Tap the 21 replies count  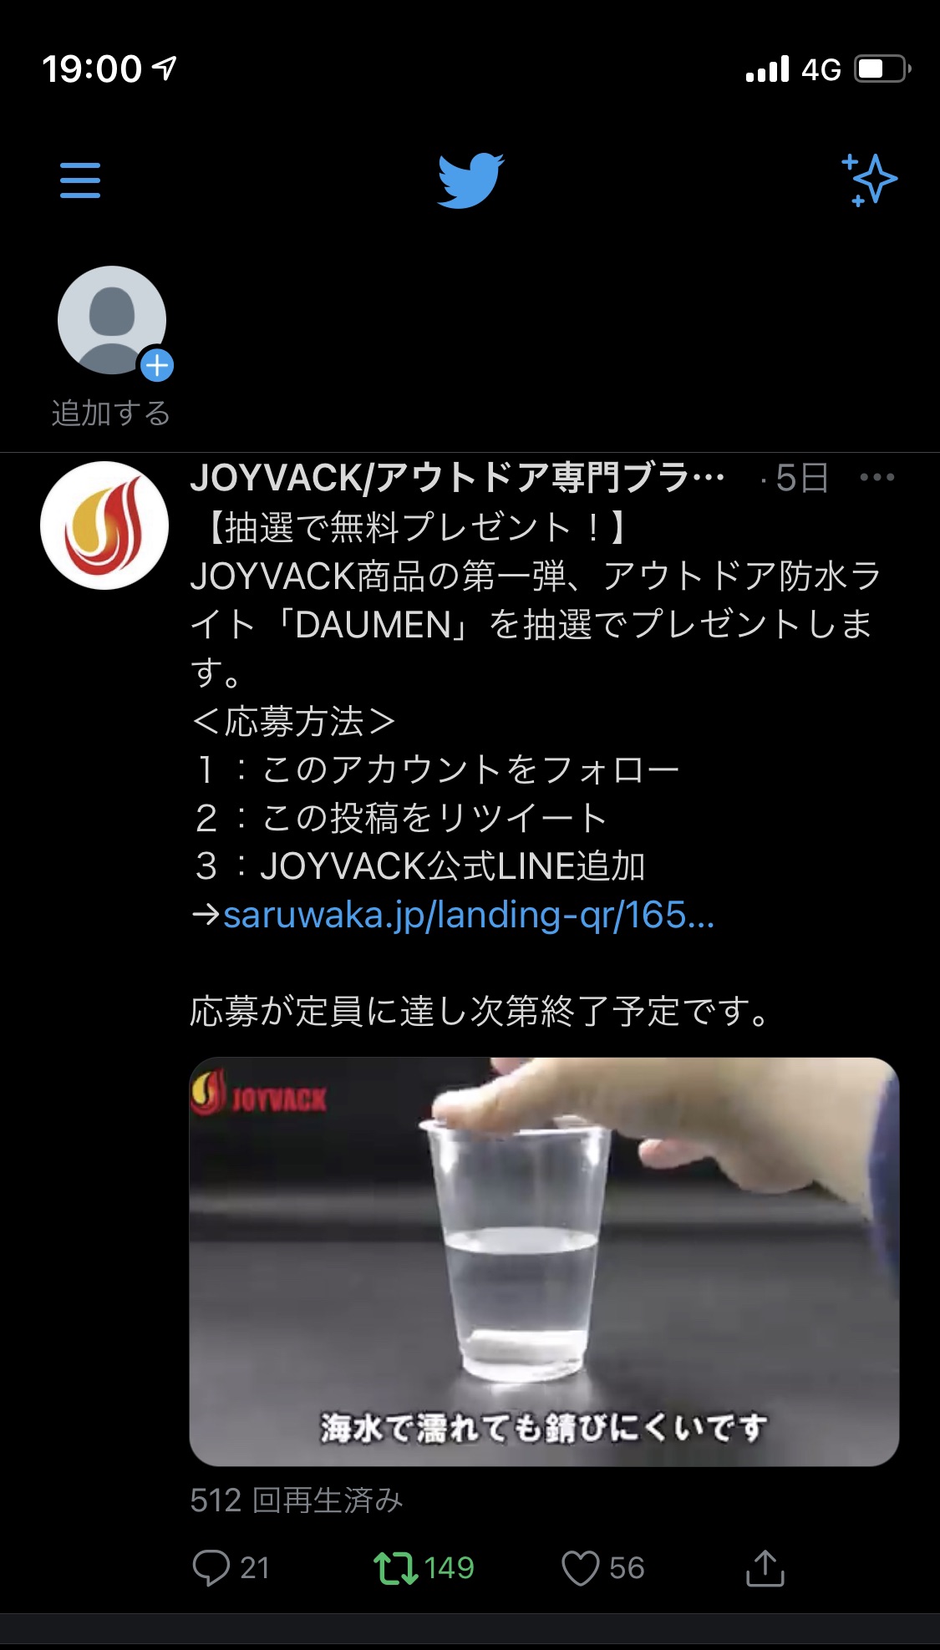pyautogui.click(x=255, y=1567)
